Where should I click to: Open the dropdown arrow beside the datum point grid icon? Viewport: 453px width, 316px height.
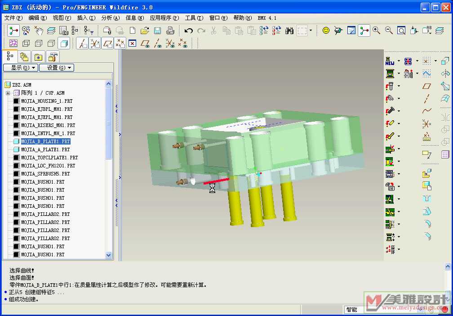click(x=435, y=61)
